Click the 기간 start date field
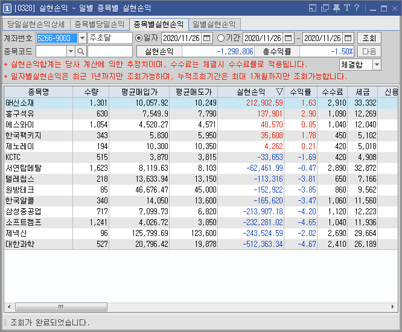This screenshot has height=332, width=402. tap(263, 38)
